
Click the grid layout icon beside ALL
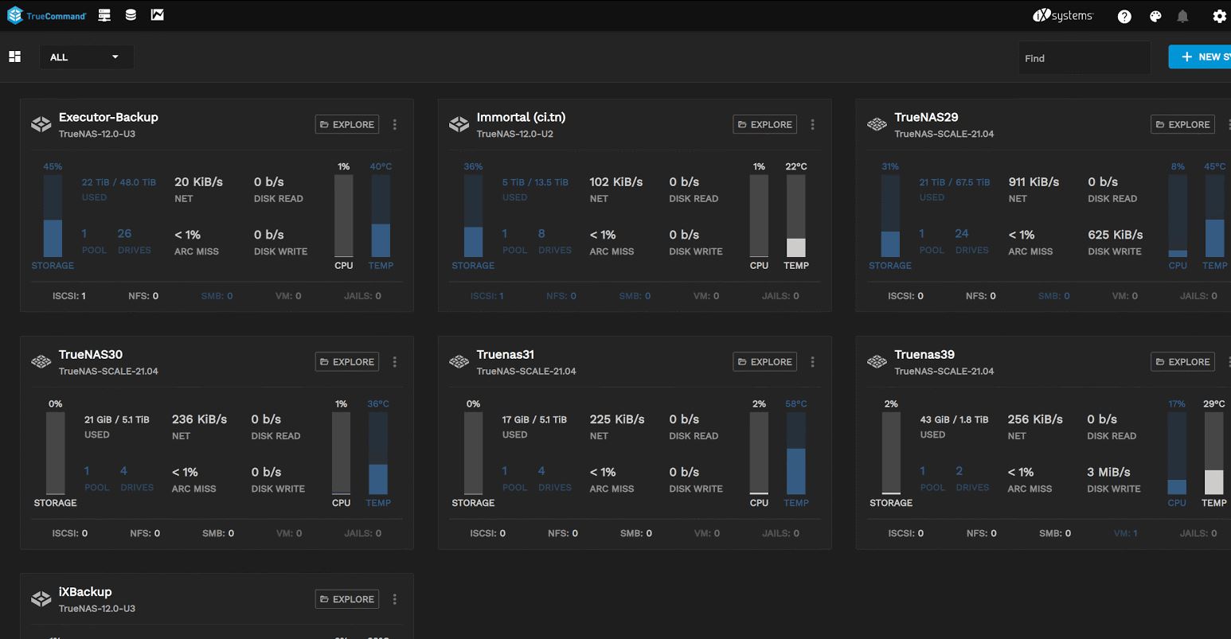(x=15, y=56)
